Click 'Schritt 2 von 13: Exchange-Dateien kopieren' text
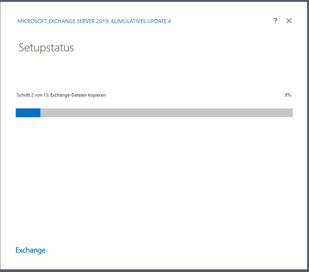The height and width of the screenshot is (272, 309). [x=61, y=95]
